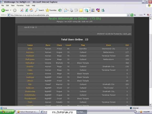Click the 'Total Users Online : 23' text
Image resolution: width=152 pixels, height=114 pixels.
75,39
